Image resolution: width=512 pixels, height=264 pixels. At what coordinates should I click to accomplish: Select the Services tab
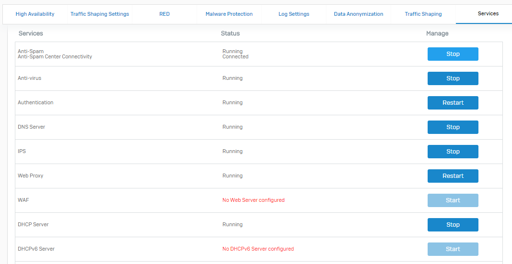click(488, 14)
